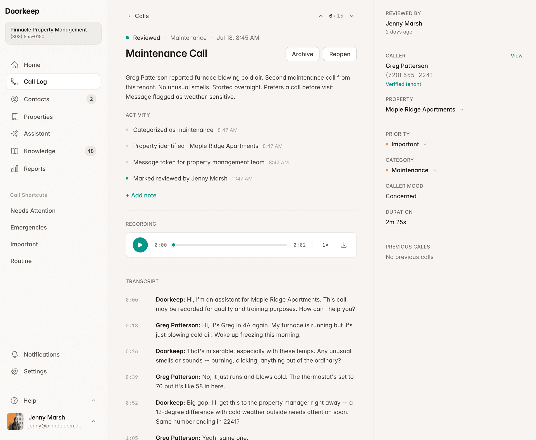536x440 pixels.
Task: Expand the Help menu chevron
Action: click(x=94, y=401)
